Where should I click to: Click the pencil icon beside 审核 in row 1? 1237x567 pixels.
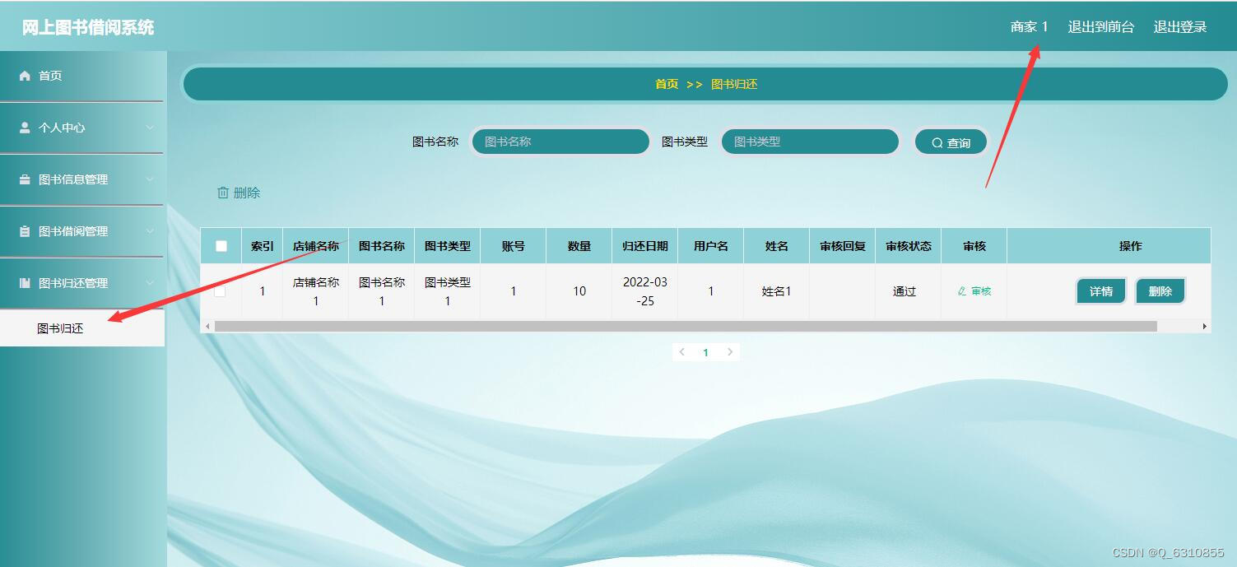coord(962,291)
